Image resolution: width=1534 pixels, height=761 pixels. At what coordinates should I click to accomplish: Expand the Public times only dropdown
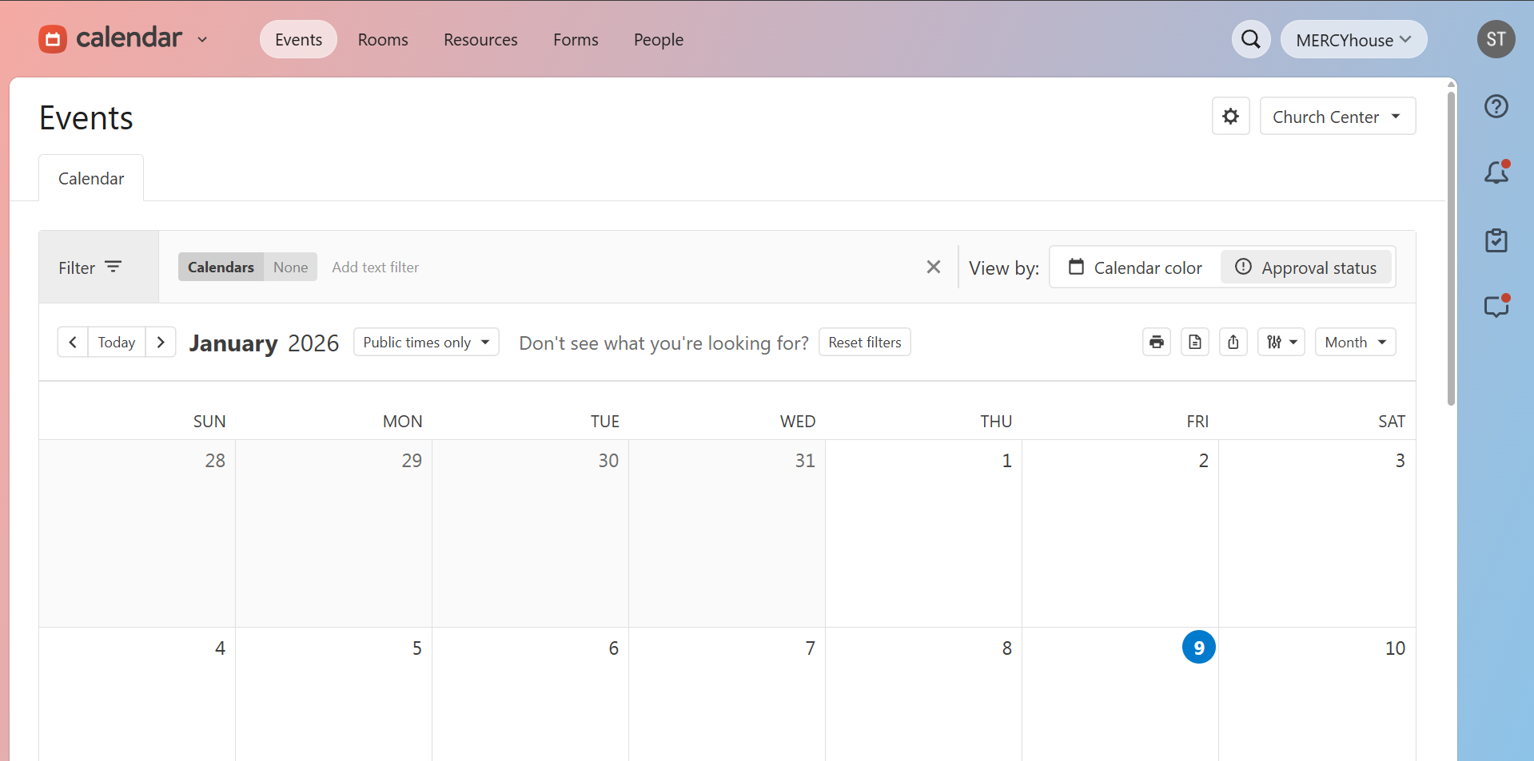(x=426, y=342)
